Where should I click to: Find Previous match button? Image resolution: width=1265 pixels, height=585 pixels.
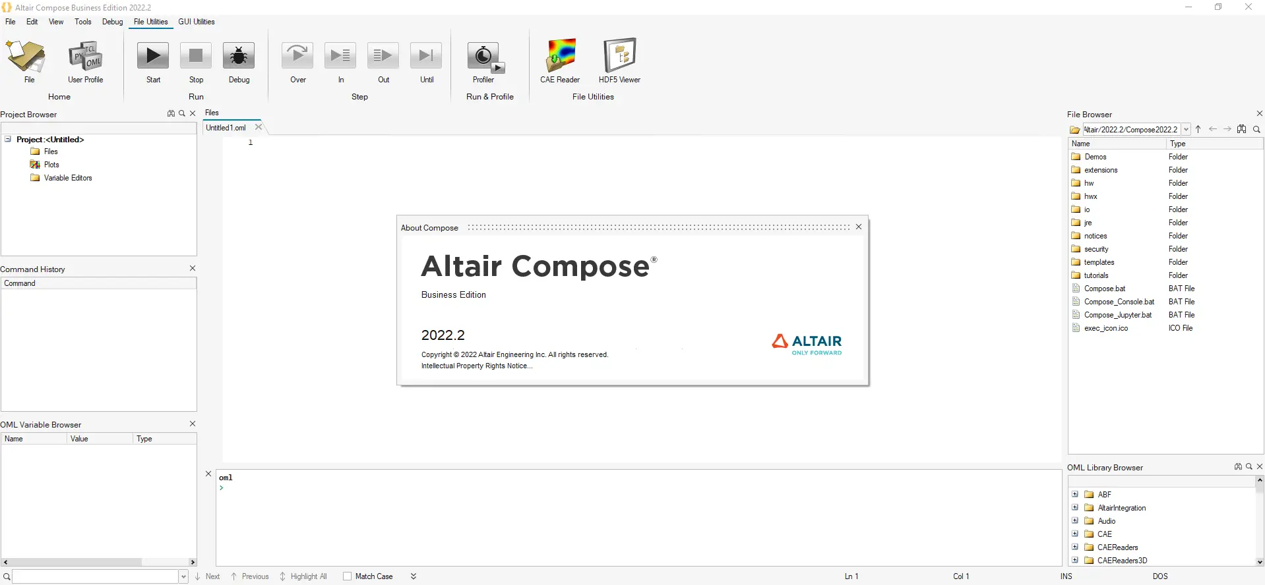[249, 576]
